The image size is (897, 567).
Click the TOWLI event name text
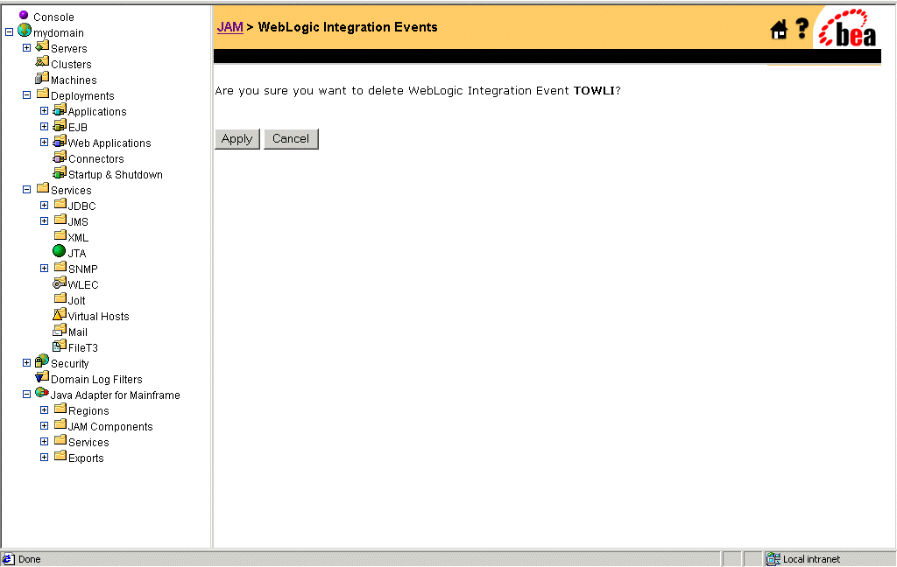pos(594,91)
